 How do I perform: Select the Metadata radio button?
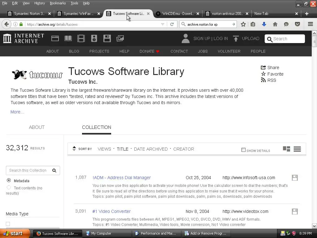[x=9, y=180]
